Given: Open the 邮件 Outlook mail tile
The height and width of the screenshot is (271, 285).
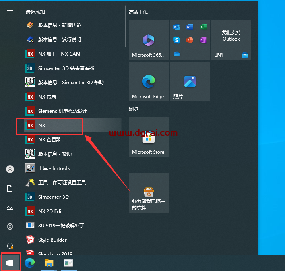Looking at the screenshot, I should click(231, 40).
